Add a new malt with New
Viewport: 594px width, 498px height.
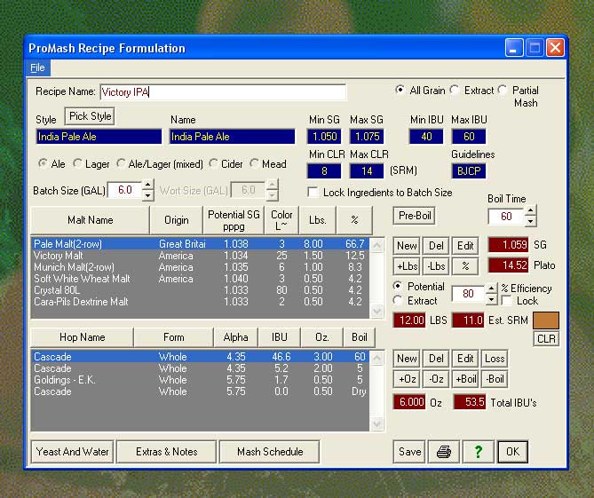[407, 246]
